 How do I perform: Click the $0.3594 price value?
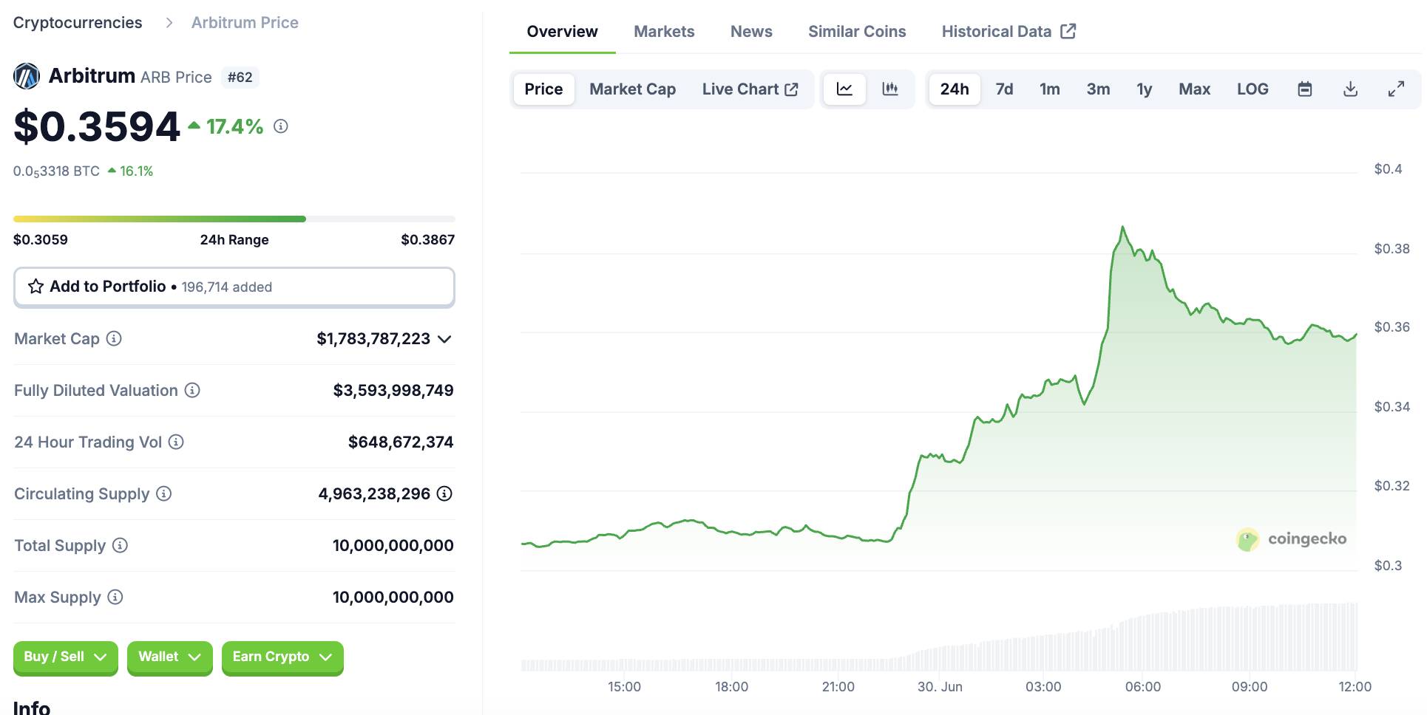[x=97, y=126]
